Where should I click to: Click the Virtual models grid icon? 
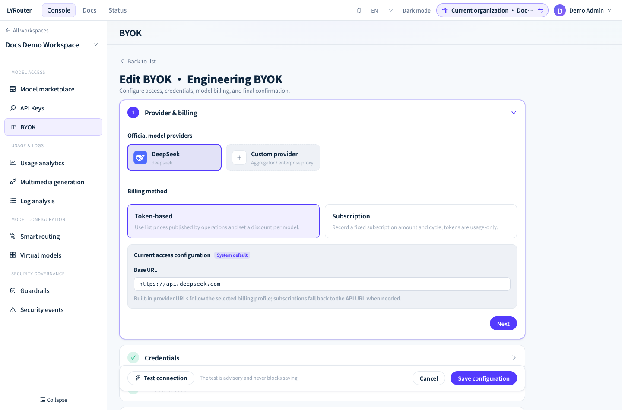point(13,255)
